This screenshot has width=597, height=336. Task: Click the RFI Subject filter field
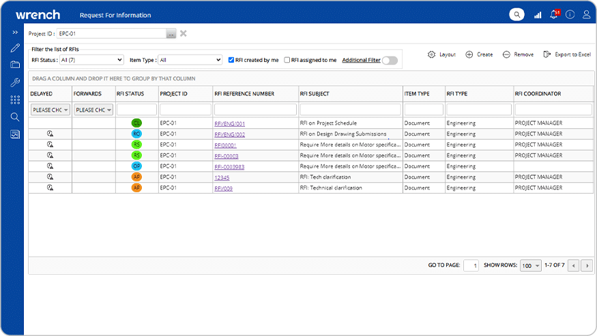click(350, 110)
